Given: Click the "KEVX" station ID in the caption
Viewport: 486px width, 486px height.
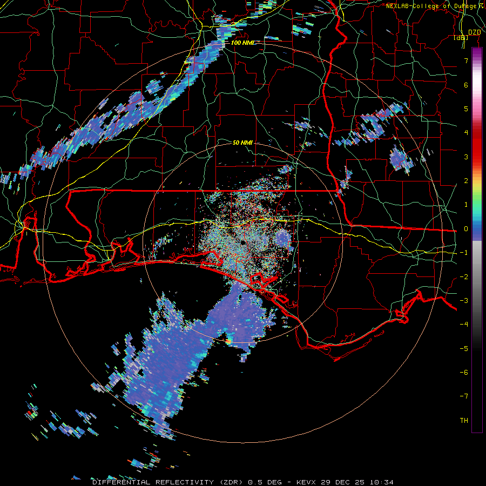Looking at the screenshot, I should click(x=306, y=482).
